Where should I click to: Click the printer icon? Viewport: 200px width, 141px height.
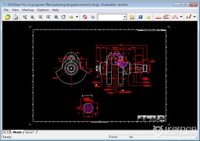pyautogui.click(x=15, y=17)
